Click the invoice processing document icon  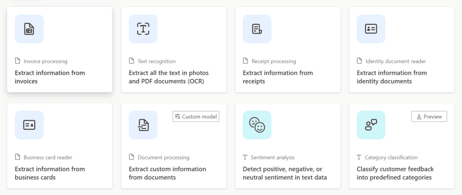[x=29, y=29]
